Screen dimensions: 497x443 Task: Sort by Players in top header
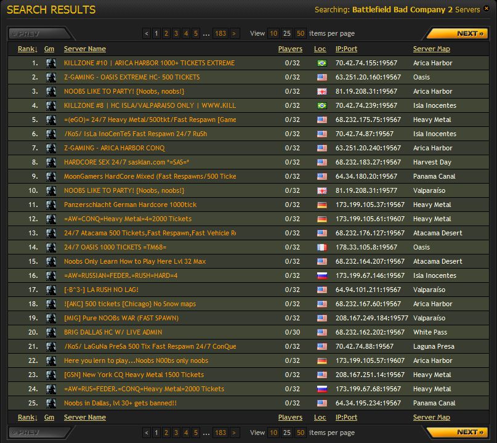(x=290, y=49)
